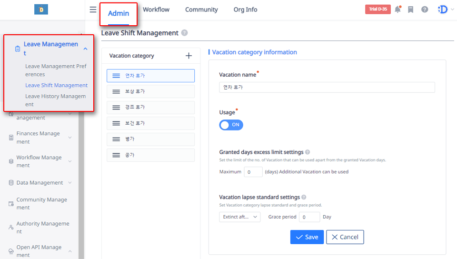Click the Cancel button
The width and height of the screenshot is (457, 259).
click(x=345, y=237)
